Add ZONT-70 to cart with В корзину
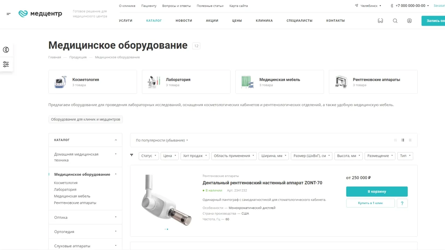The image size is (445, 250). tap(377, 192)
